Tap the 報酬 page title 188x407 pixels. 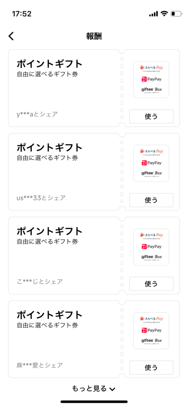click(x=94, y=36)
